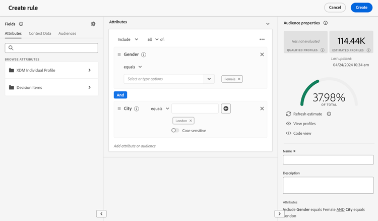Click the View profiles eye icon
Image resolution: width=378 pixels, height=221 pixels.
point(288,124)
